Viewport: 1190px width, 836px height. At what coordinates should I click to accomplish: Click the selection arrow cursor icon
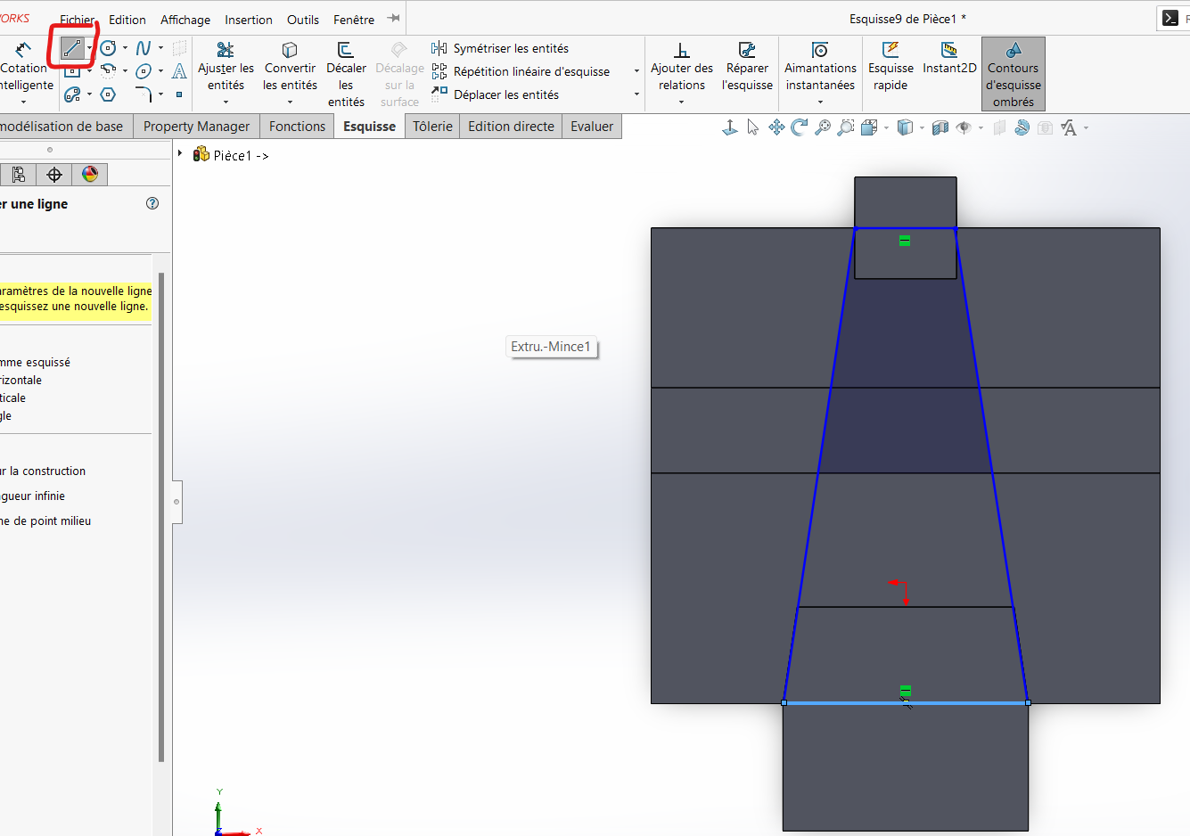tap(753, 127)
